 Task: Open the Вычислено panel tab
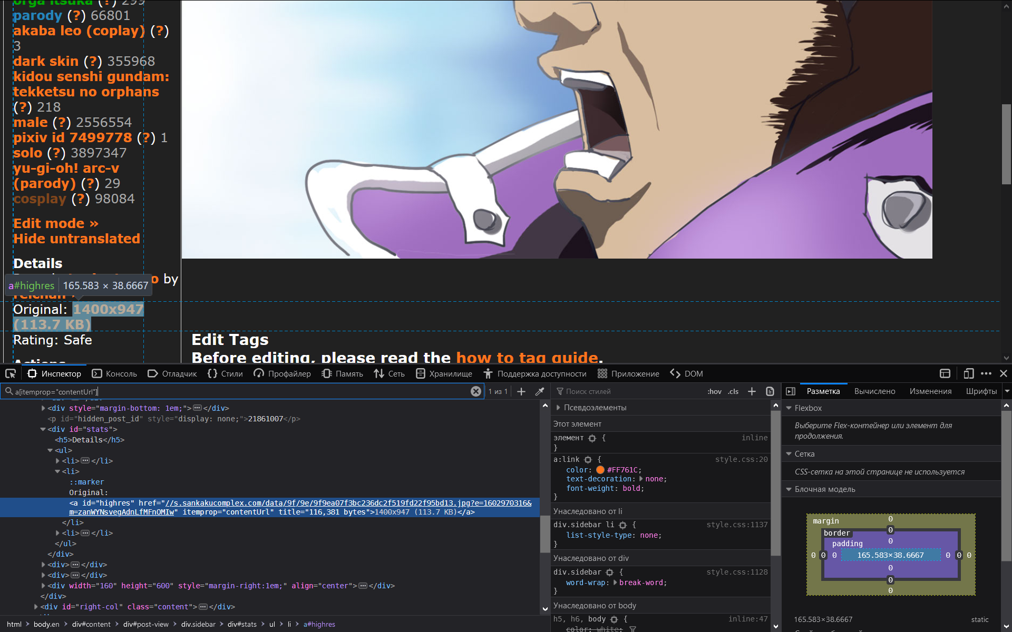[874, 391]
